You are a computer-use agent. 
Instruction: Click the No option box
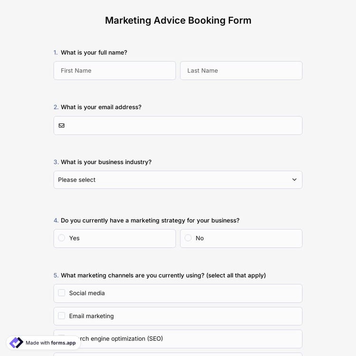[x=241, y=238]
